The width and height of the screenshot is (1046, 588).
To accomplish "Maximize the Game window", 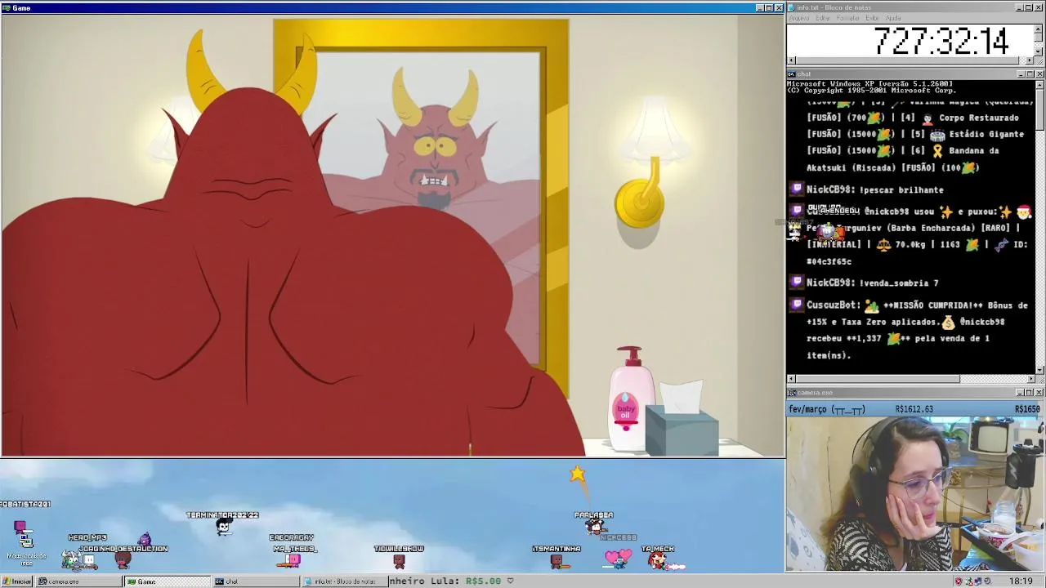I will pyautogui.click(x=769, y=8).
